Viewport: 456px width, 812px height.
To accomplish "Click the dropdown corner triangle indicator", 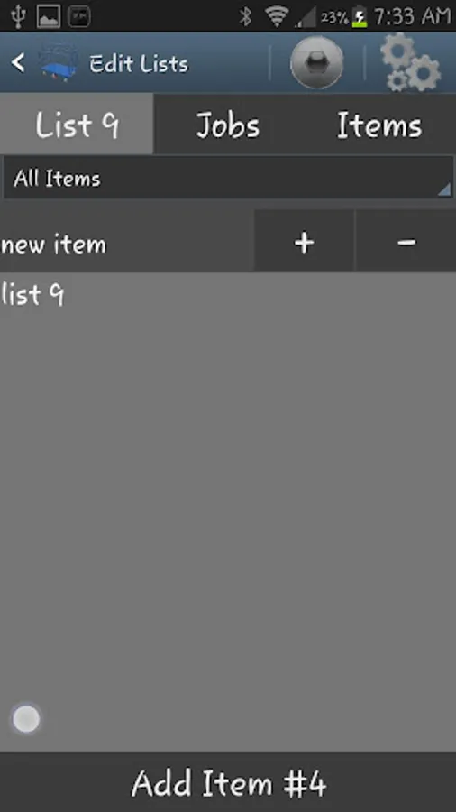I will tap(444, 189).
